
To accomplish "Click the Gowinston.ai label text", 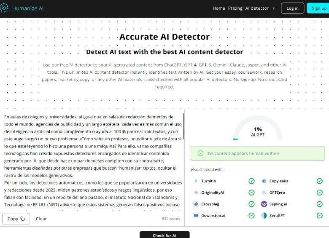I will [213, 215].
